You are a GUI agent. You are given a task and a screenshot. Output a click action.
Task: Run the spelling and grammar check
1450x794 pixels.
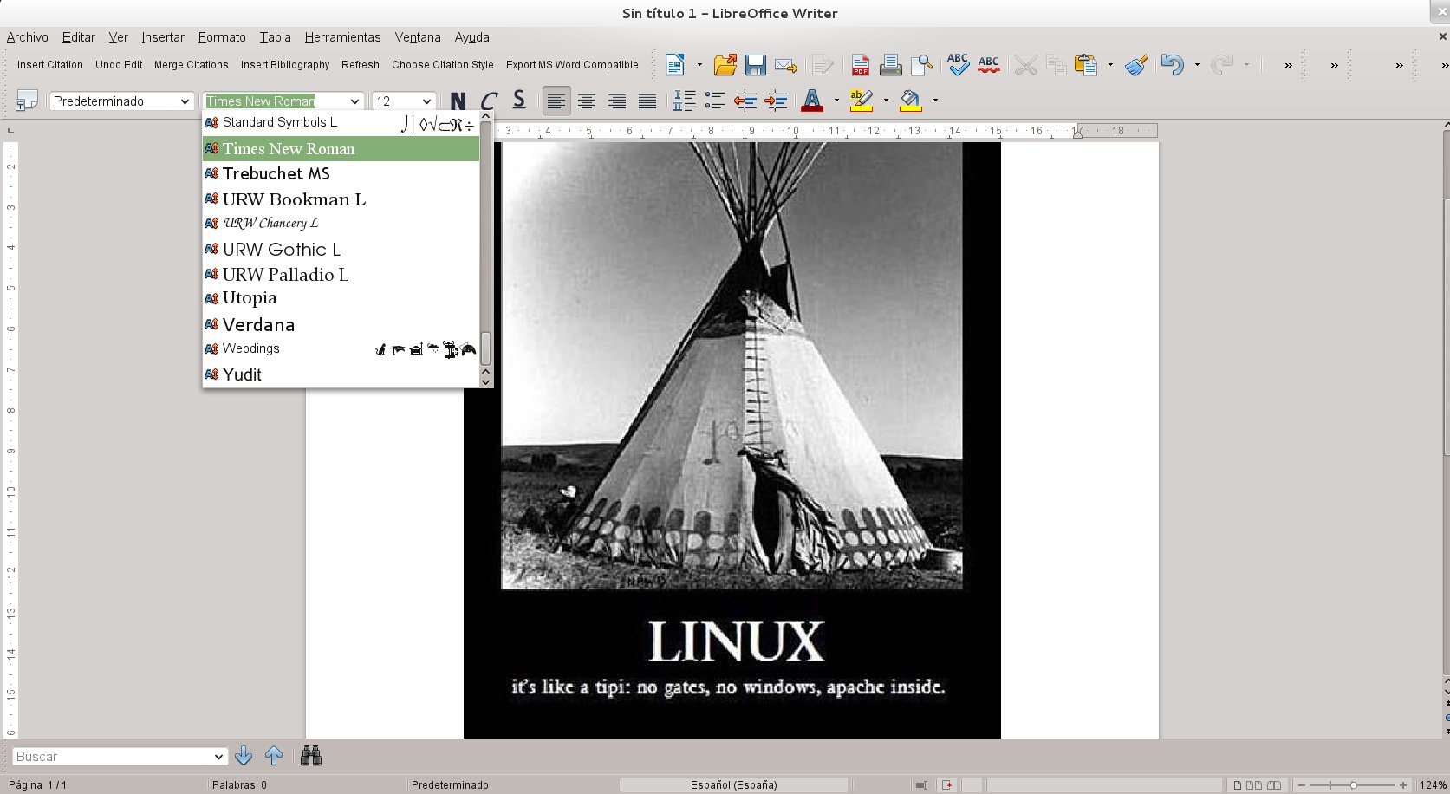958,65
